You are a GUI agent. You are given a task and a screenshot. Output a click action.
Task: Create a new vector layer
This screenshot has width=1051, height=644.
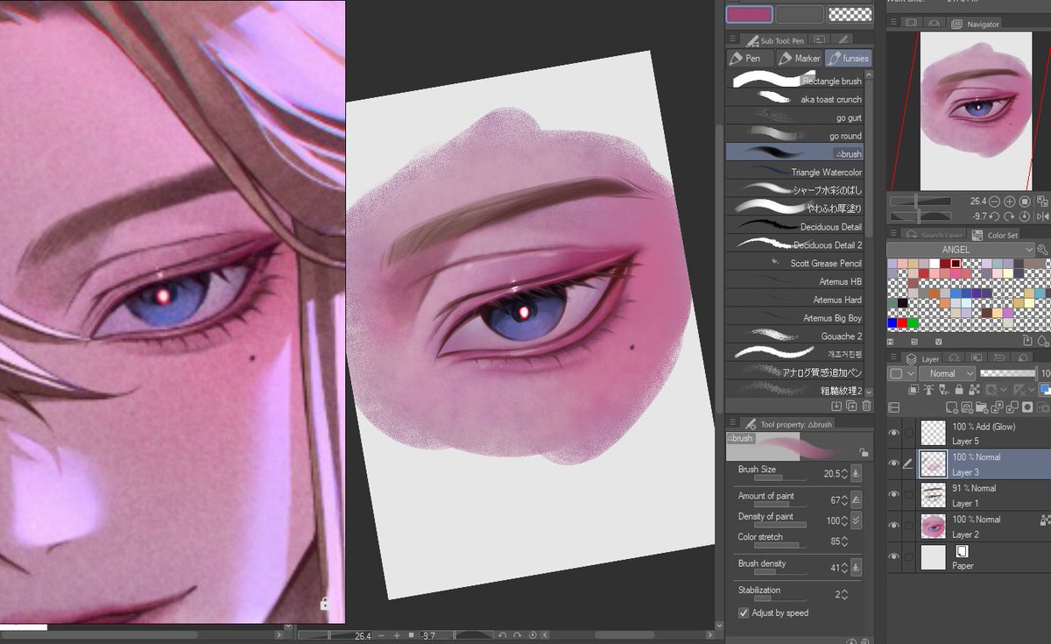(x=966, y=407)
